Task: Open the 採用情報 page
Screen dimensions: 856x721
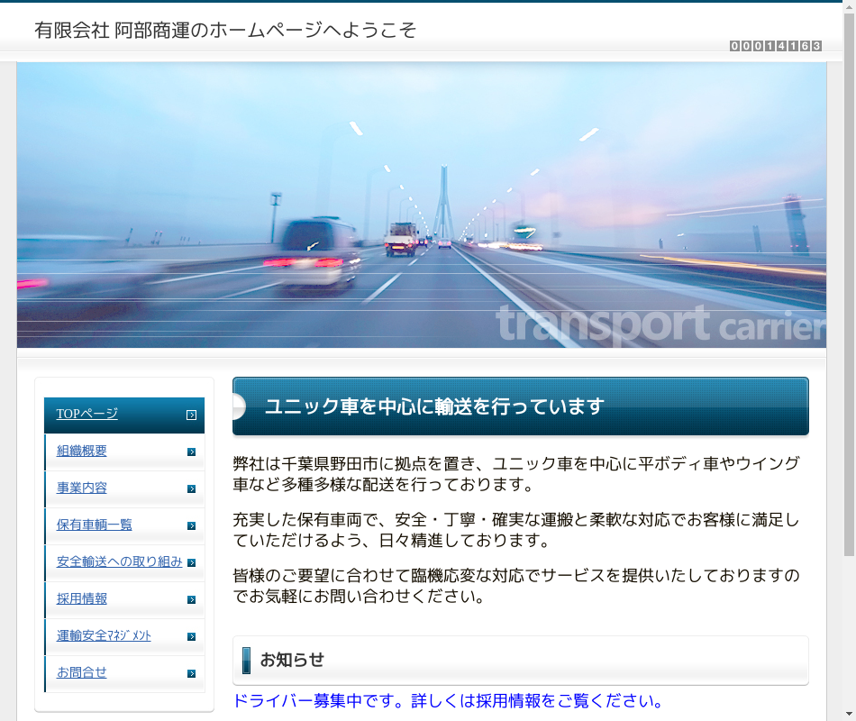Action: (82, 598)
